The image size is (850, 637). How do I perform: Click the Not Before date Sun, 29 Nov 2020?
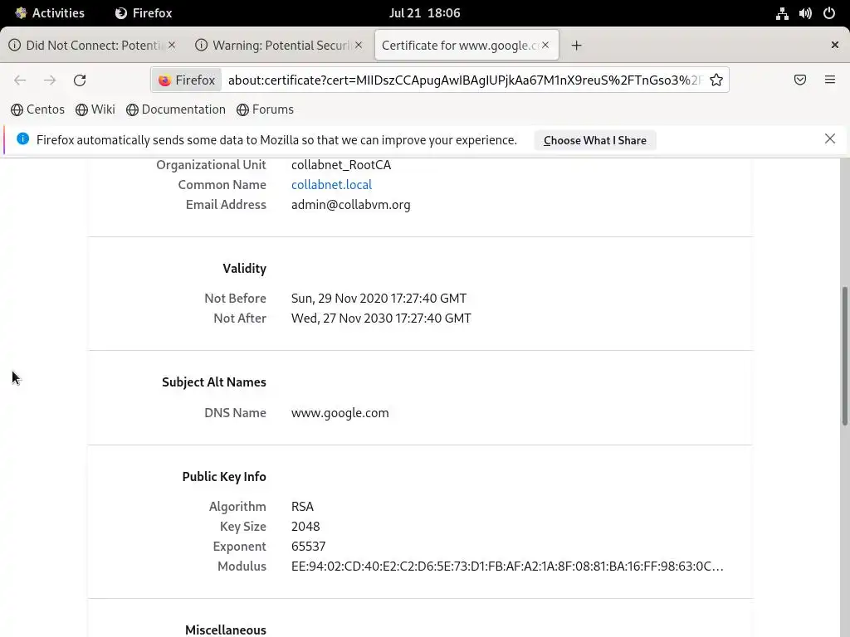point(379,299)
